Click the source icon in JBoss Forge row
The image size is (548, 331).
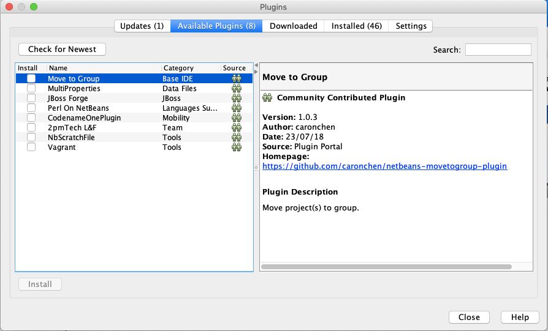[237, 98]
